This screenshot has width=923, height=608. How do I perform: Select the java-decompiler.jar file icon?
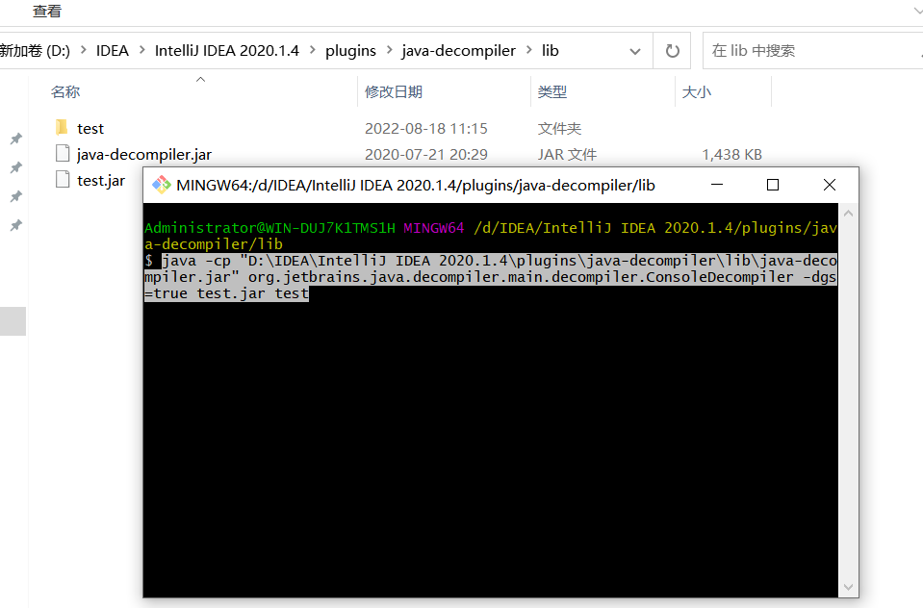62,154
